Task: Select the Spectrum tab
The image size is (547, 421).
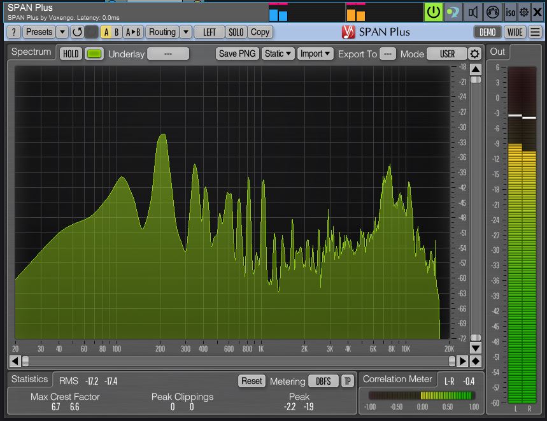Action: 31,52
